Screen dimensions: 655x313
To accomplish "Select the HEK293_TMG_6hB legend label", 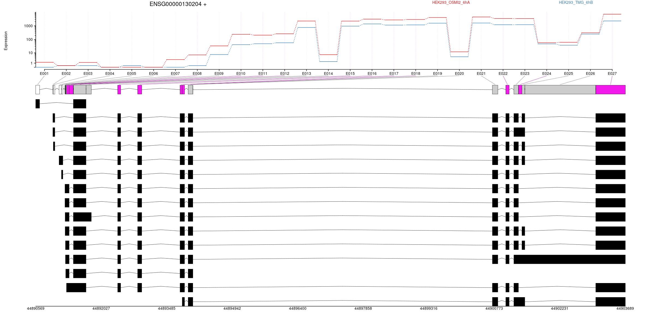I will (x=576, y=2).
